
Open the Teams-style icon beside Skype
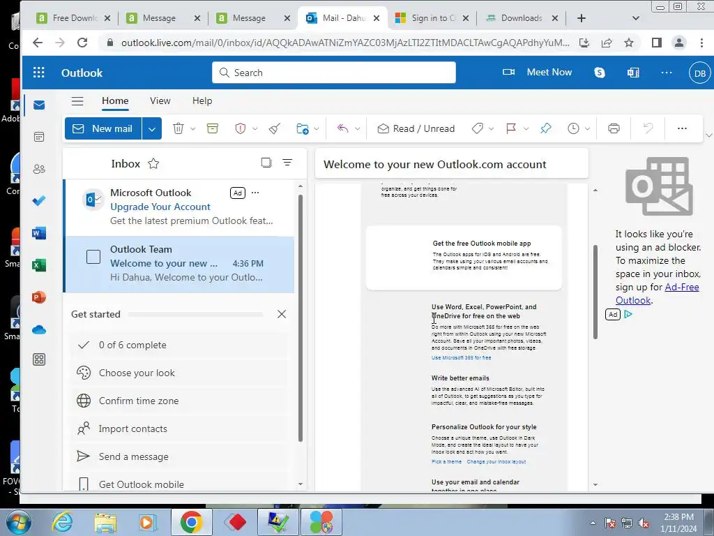633,73
